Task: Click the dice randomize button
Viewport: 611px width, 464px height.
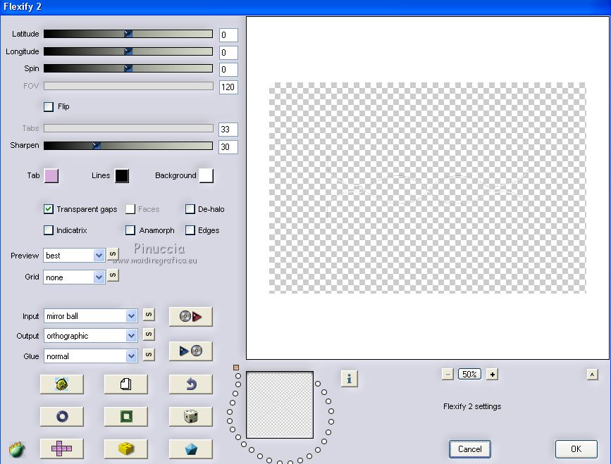Action: pyautogui.click(x=190, y=417)
